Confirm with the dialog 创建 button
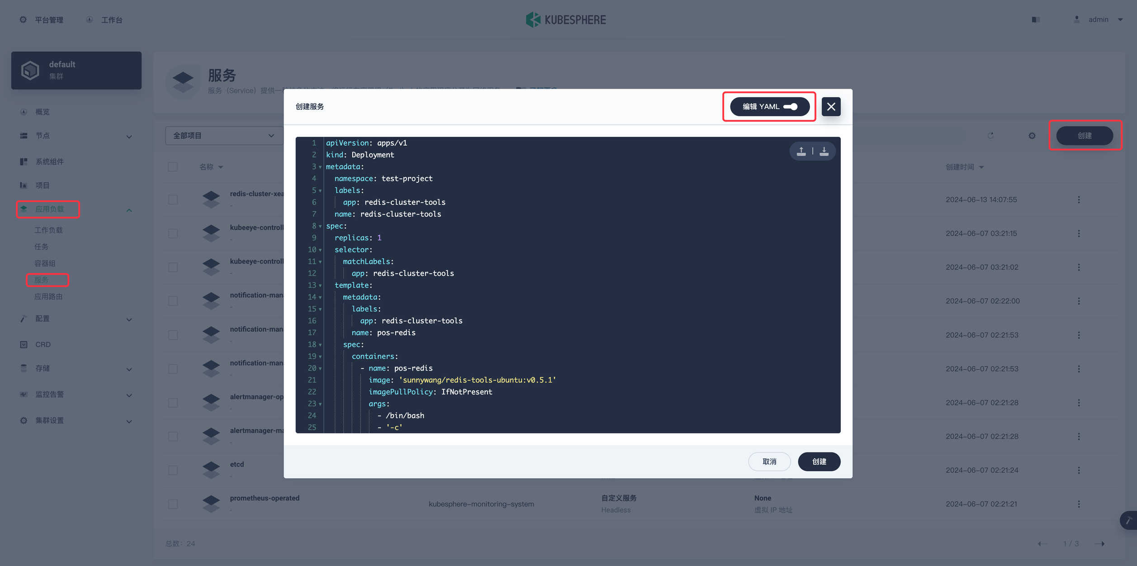This screenshot has width=1137, height=566. (819, 461)
